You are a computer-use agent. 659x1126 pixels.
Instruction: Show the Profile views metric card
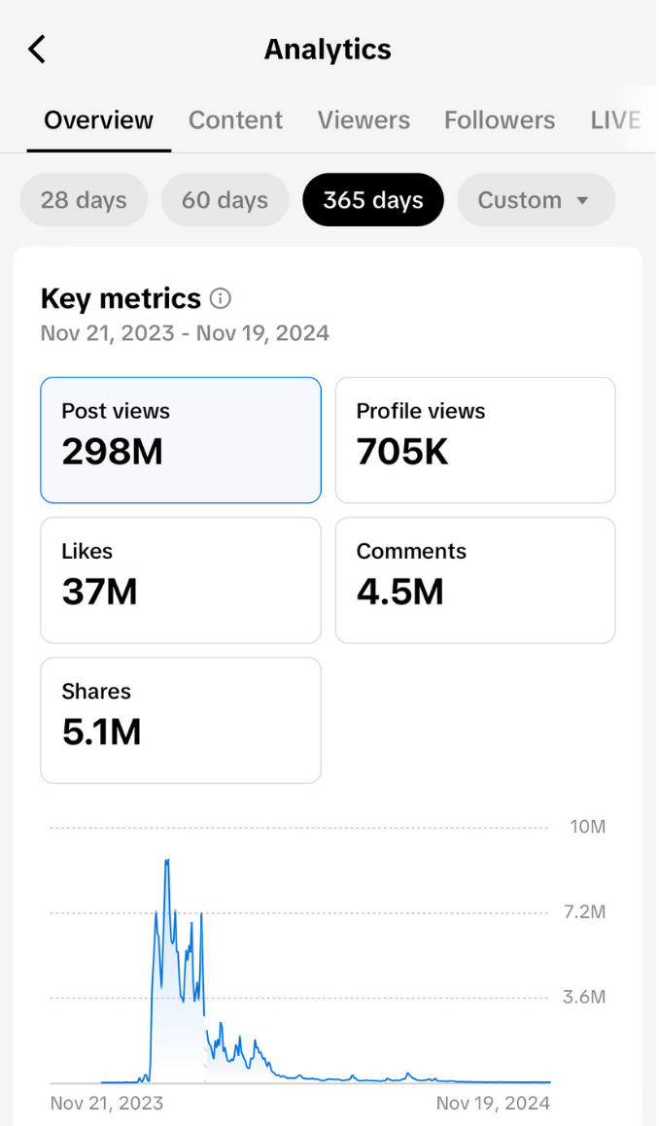[475, 440]
